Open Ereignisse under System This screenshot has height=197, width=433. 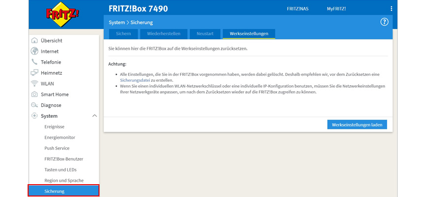tap(54, 127)
